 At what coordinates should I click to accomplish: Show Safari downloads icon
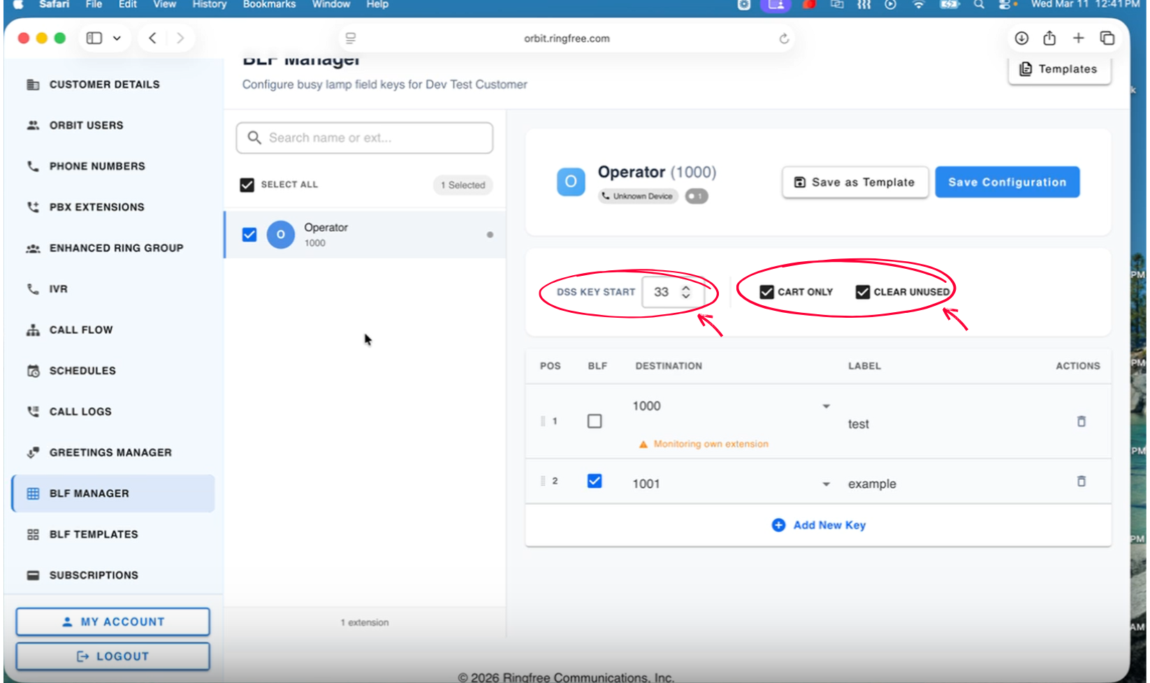coord(1021,38)
